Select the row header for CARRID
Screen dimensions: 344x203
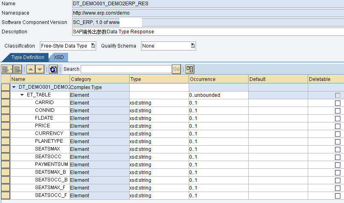click(x=5, y=103)
